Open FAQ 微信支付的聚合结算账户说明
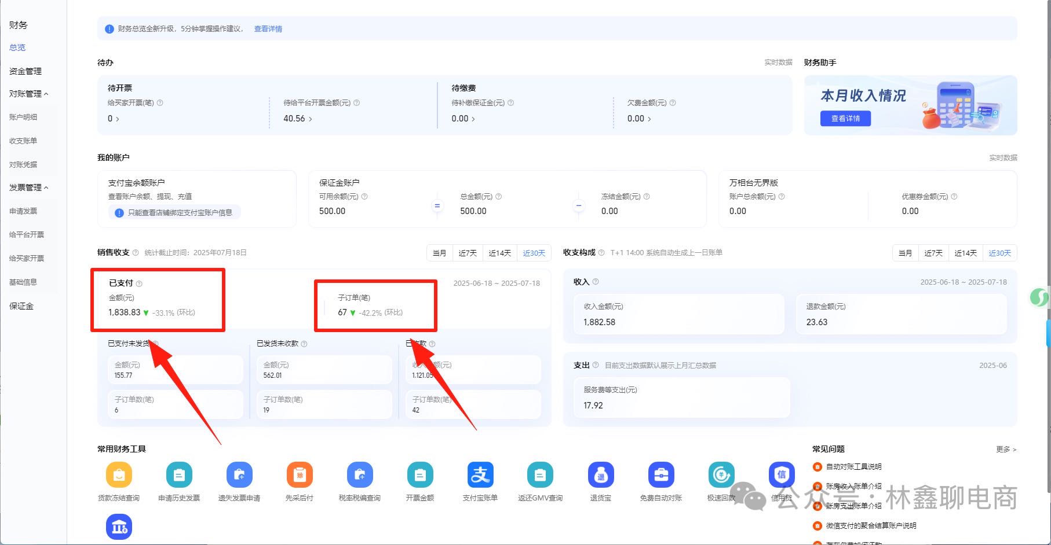This screenshot has width=1051, height=545. pos(871,526)
